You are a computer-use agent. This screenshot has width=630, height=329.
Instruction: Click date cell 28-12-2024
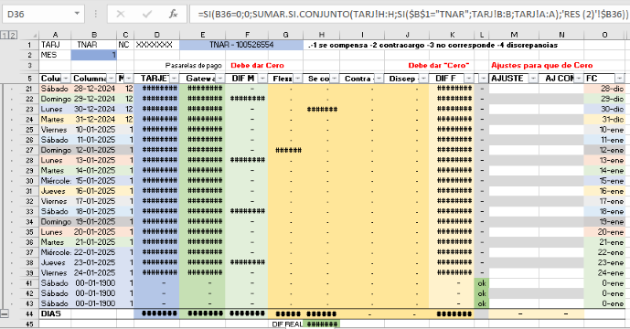coord(93,89)
